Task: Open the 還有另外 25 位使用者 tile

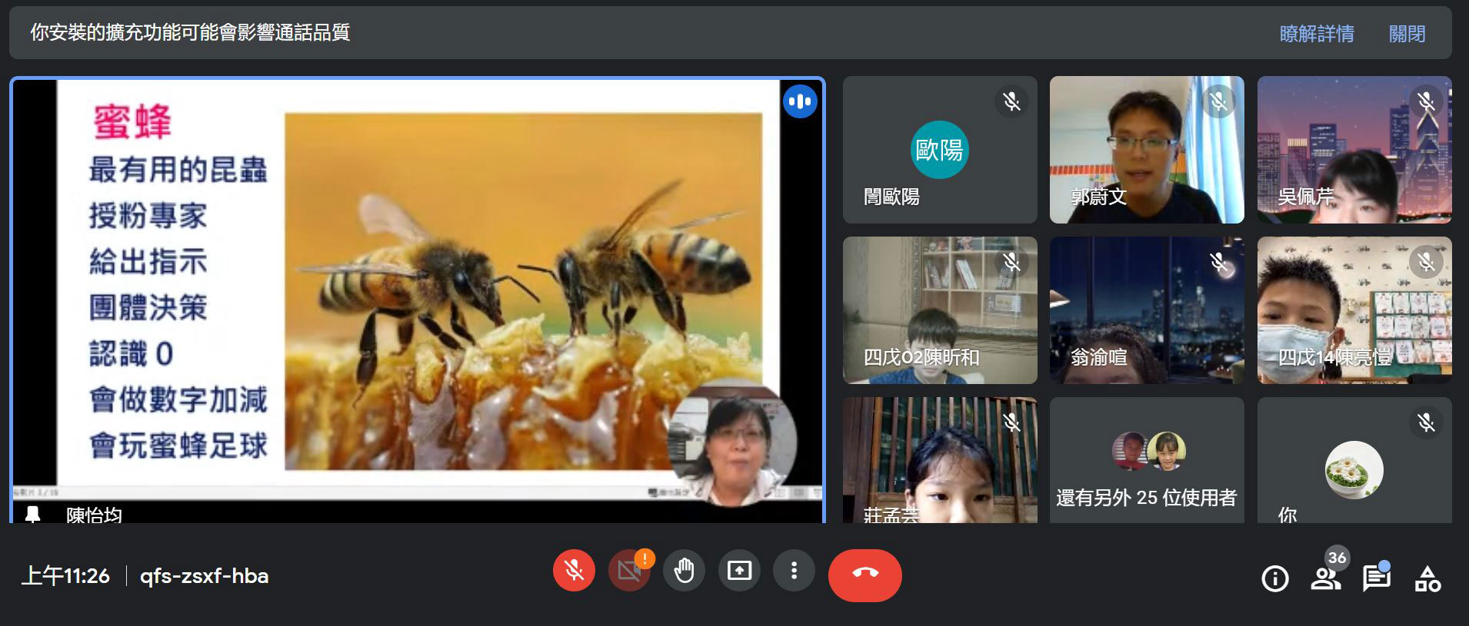Action: coord(1147,460)
